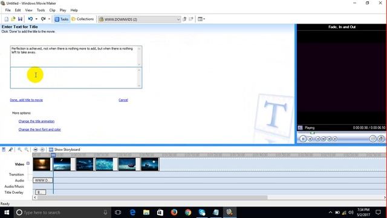Click the Show Storyboard button
Screen dimensions: 387x218
tap(65, 150)
